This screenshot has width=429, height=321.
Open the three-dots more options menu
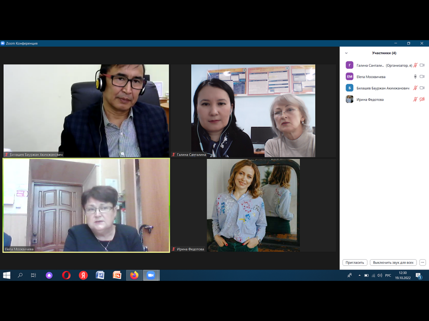click(x=422, y=262)
